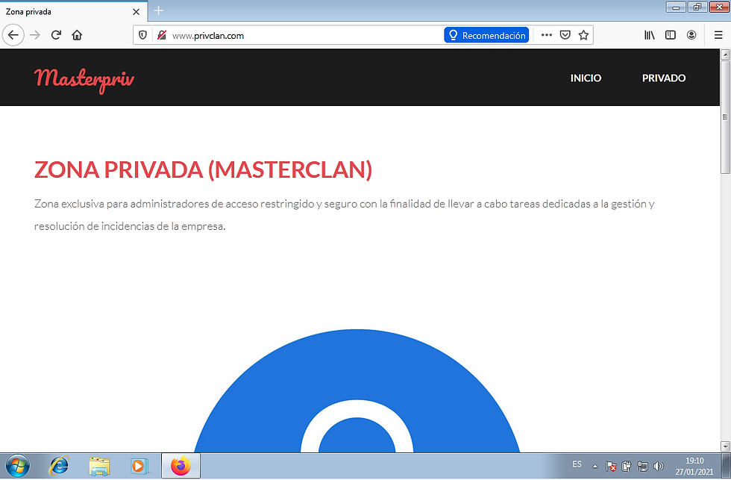
Task: Show hidden tray icons arrow
Action: [x=595, y=466]
